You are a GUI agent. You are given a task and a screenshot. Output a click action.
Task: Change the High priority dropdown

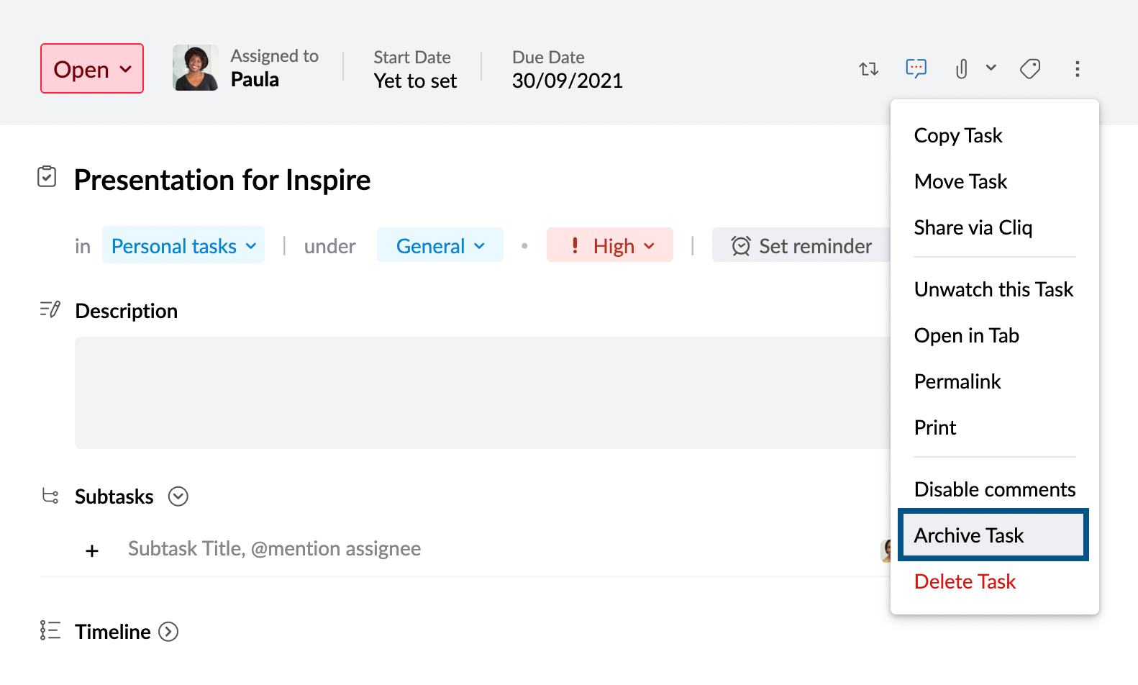pos(610,246)
